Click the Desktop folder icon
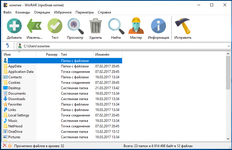This screenshot has height=150, width=232. pyautogui.click(x=5, y=88)
